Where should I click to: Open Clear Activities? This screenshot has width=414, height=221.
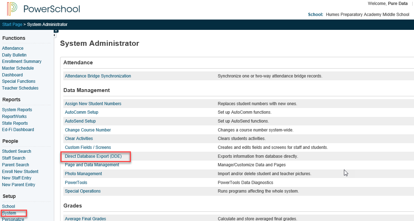[79, 138]
